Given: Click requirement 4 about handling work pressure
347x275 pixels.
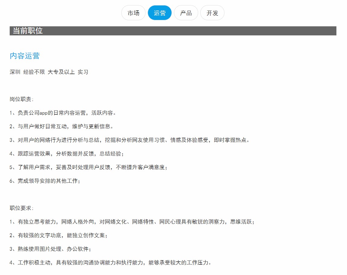Looking at the screenshot, I should click(x=110, y=263).
